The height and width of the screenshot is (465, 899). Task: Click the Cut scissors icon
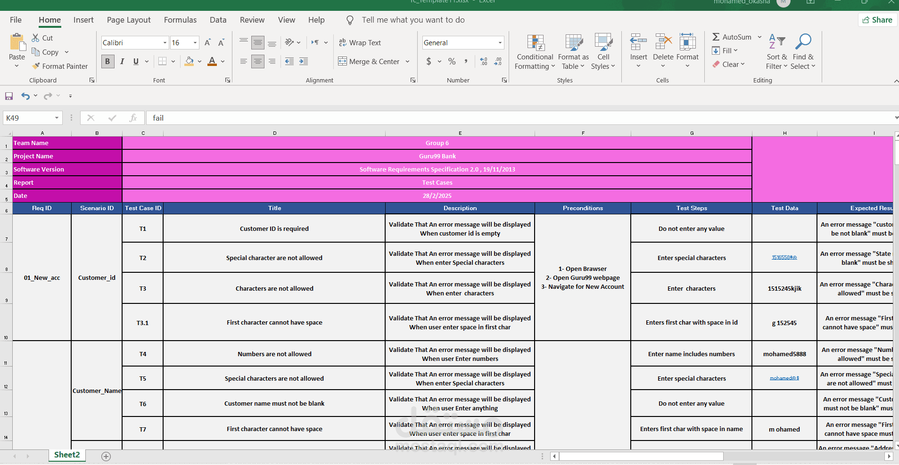pos(36,38)
